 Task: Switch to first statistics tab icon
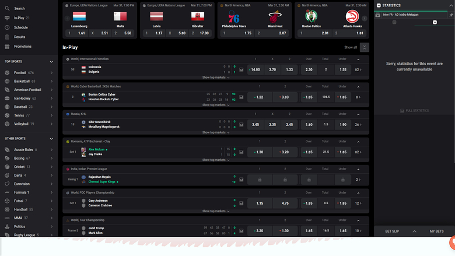(x=394, y=22)
